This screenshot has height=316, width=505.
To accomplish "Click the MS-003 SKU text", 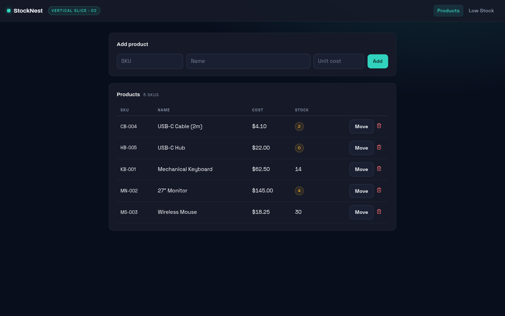I will (129, 212).
